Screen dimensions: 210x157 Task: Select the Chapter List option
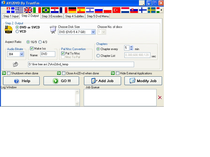tap(98, 56)
